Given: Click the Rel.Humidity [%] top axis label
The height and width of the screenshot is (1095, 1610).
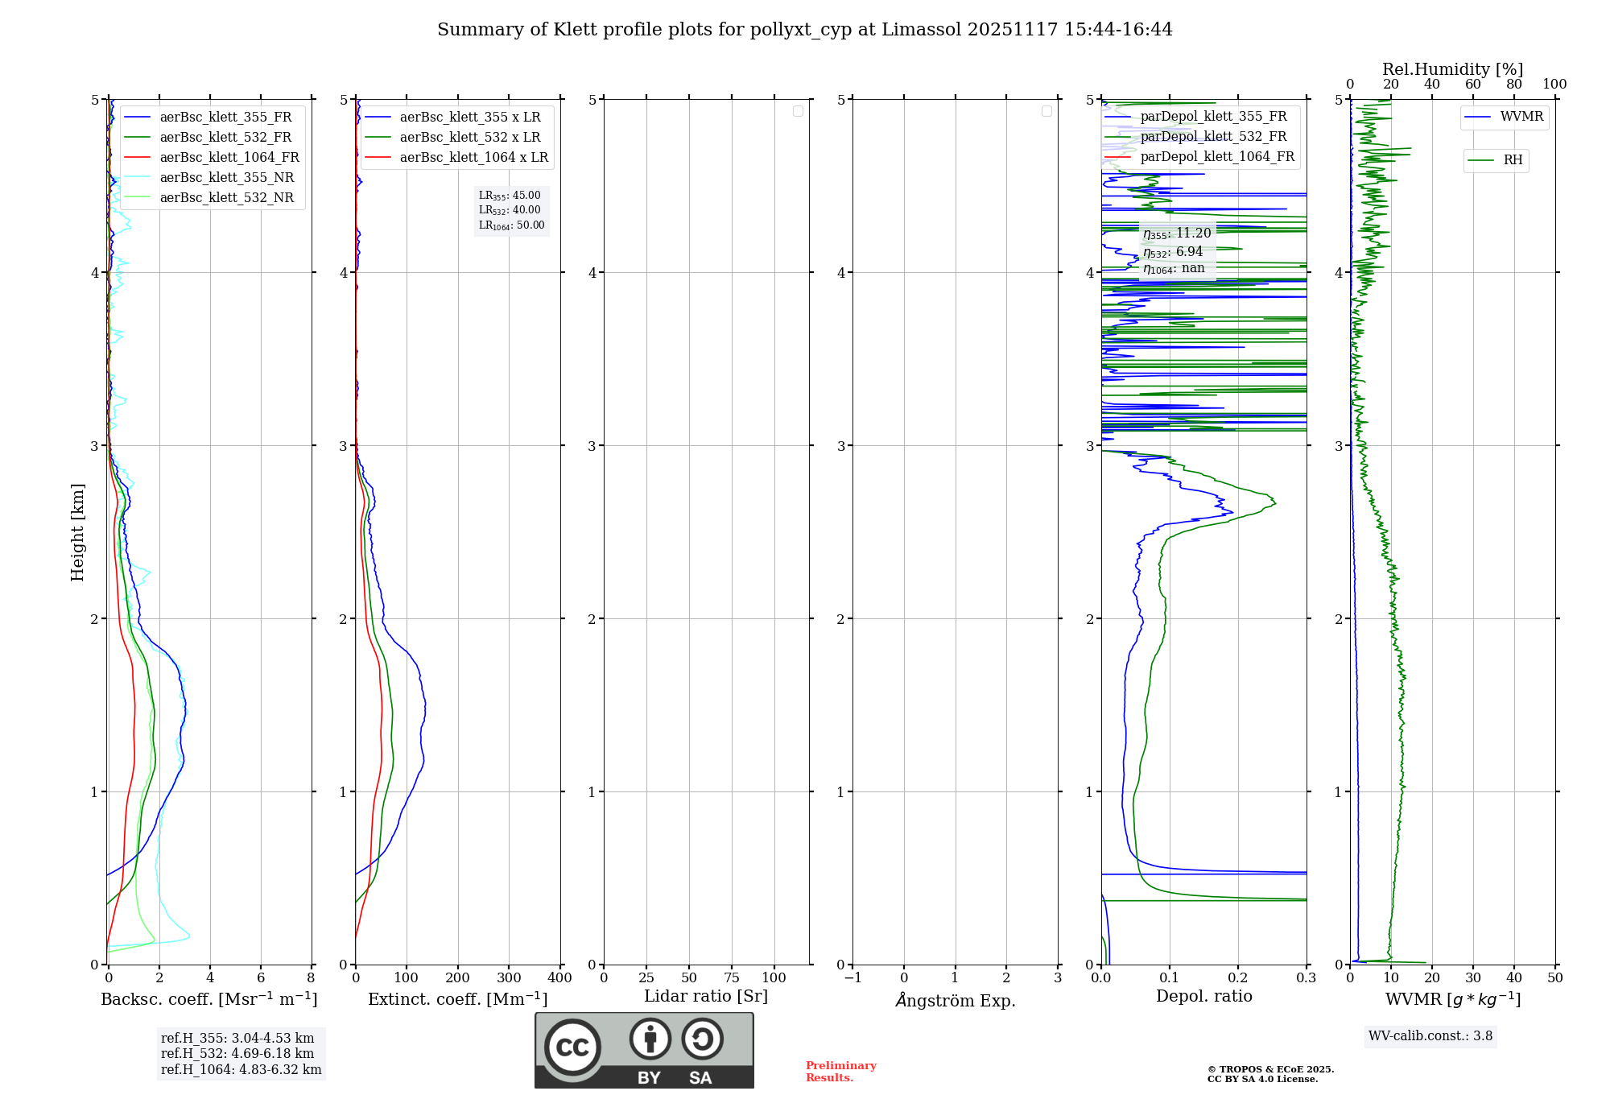Looking at the screenshot, I should [1452, 69].
